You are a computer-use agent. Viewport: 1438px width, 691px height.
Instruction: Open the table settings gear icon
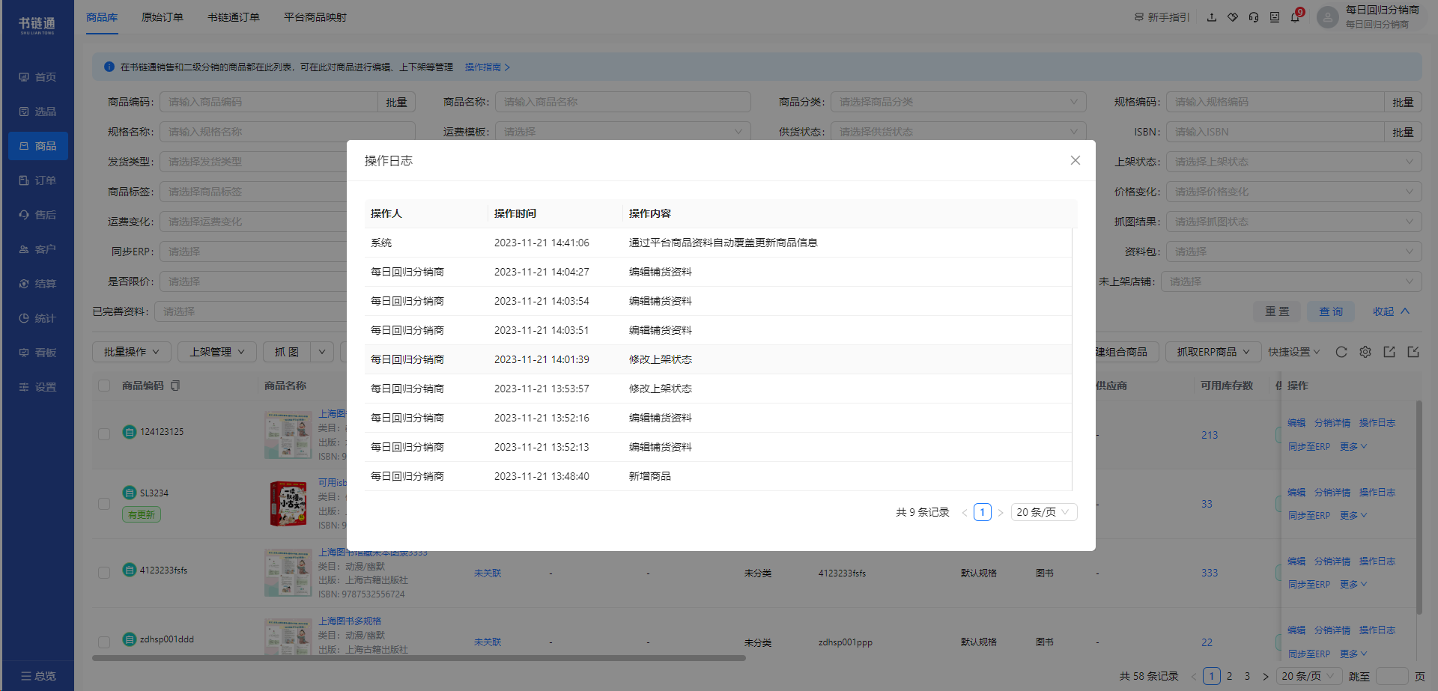[x=1365, y=352]
